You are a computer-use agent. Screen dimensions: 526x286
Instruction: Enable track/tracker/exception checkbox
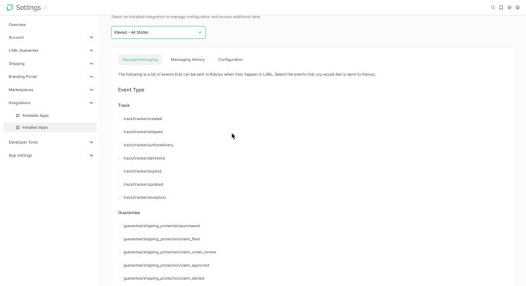(x=120, y=197)
